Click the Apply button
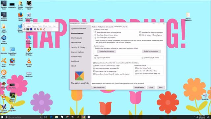This screenshot has width=211, height=119. point(161,87)
